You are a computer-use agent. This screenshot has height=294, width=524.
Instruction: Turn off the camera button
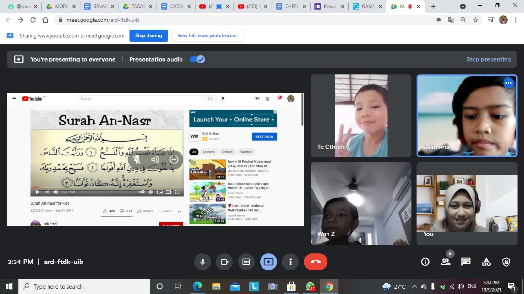click(225, 262)
